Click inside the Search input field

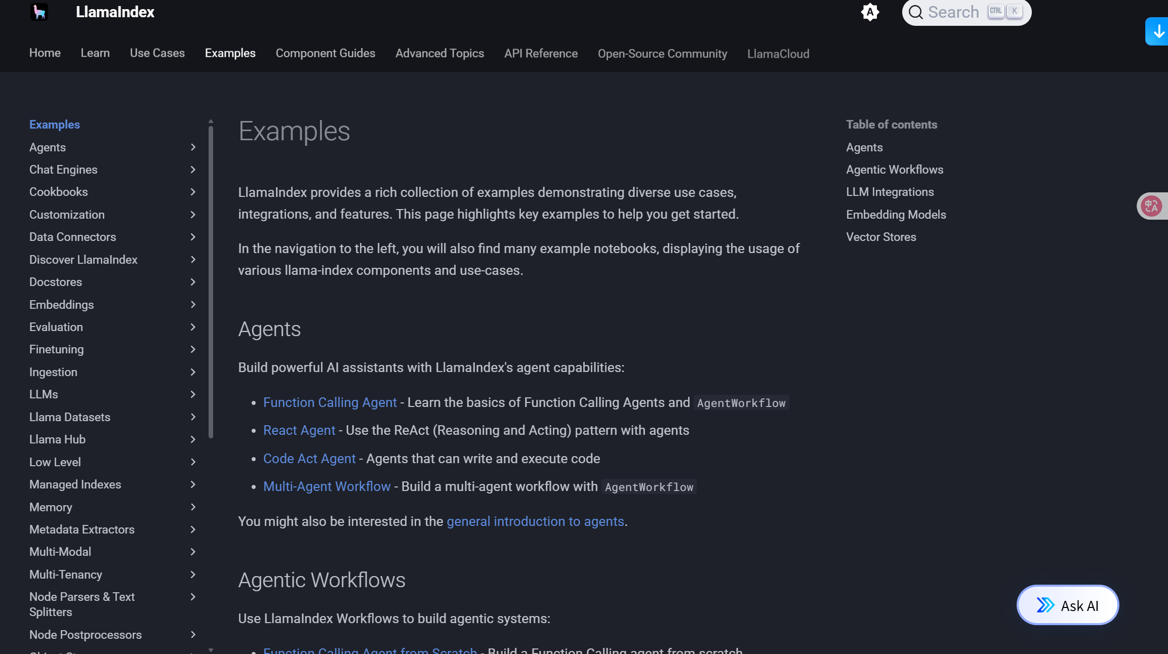tap(953, 12)
